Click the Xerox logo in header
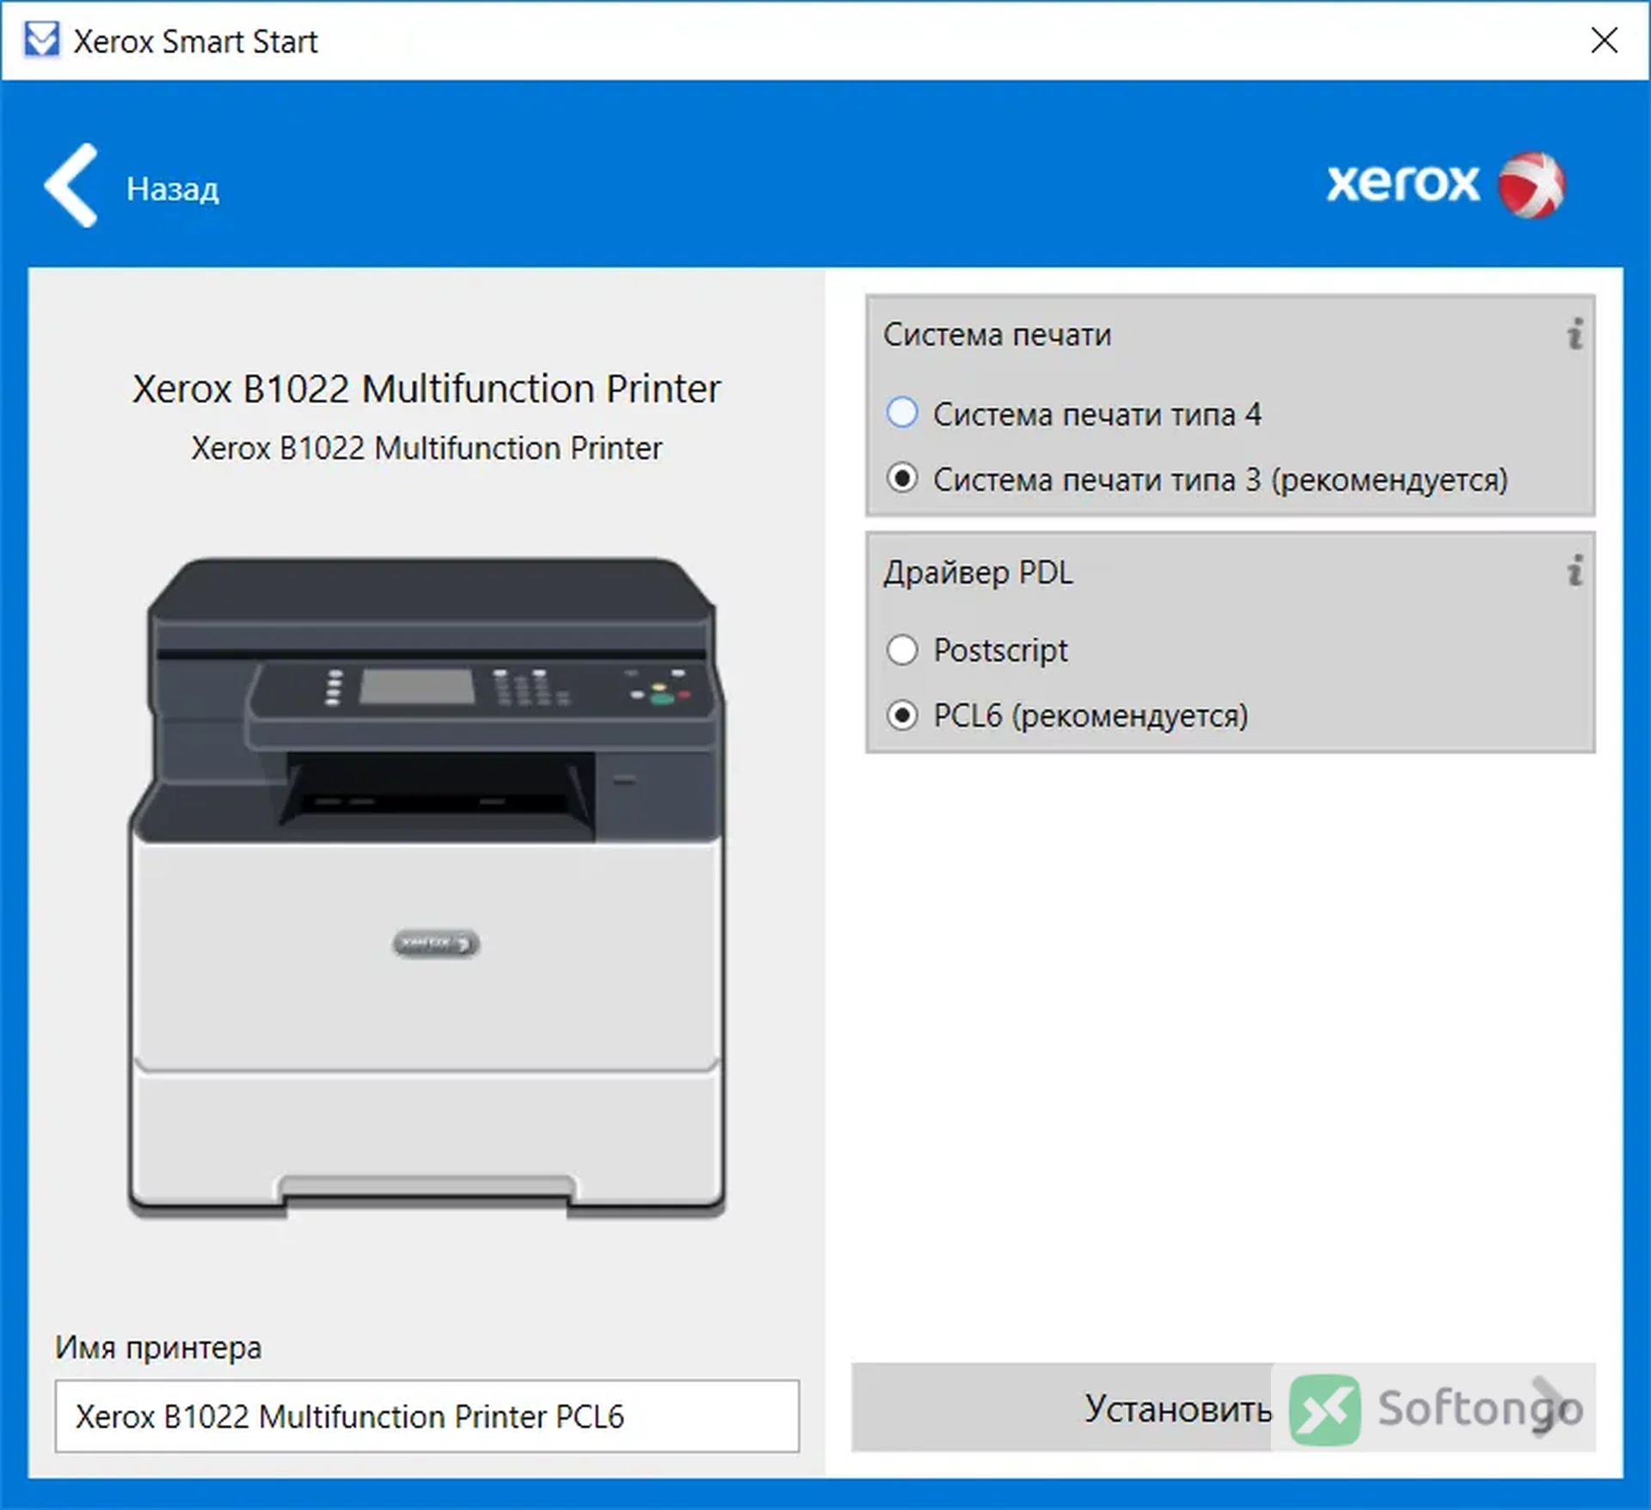 (x=1445, y=184)
